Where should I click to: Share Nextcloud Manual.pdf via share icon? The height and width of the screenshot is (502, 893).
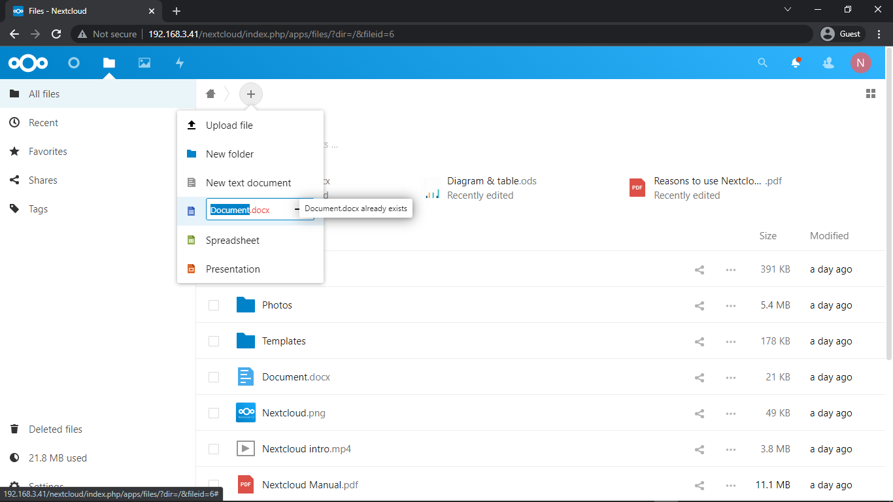[x=699, y=485]
